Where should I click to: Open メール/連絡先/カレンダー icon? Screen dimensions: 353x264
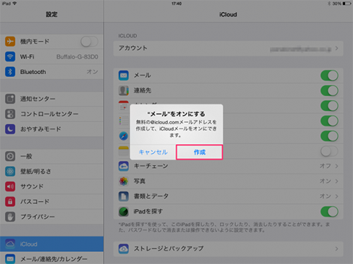[x=10, y=259]
